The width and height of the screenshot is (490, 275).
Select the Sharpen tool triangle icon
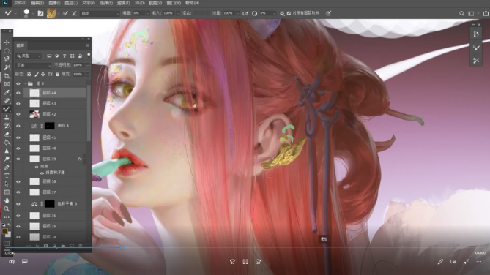point(7,151)
